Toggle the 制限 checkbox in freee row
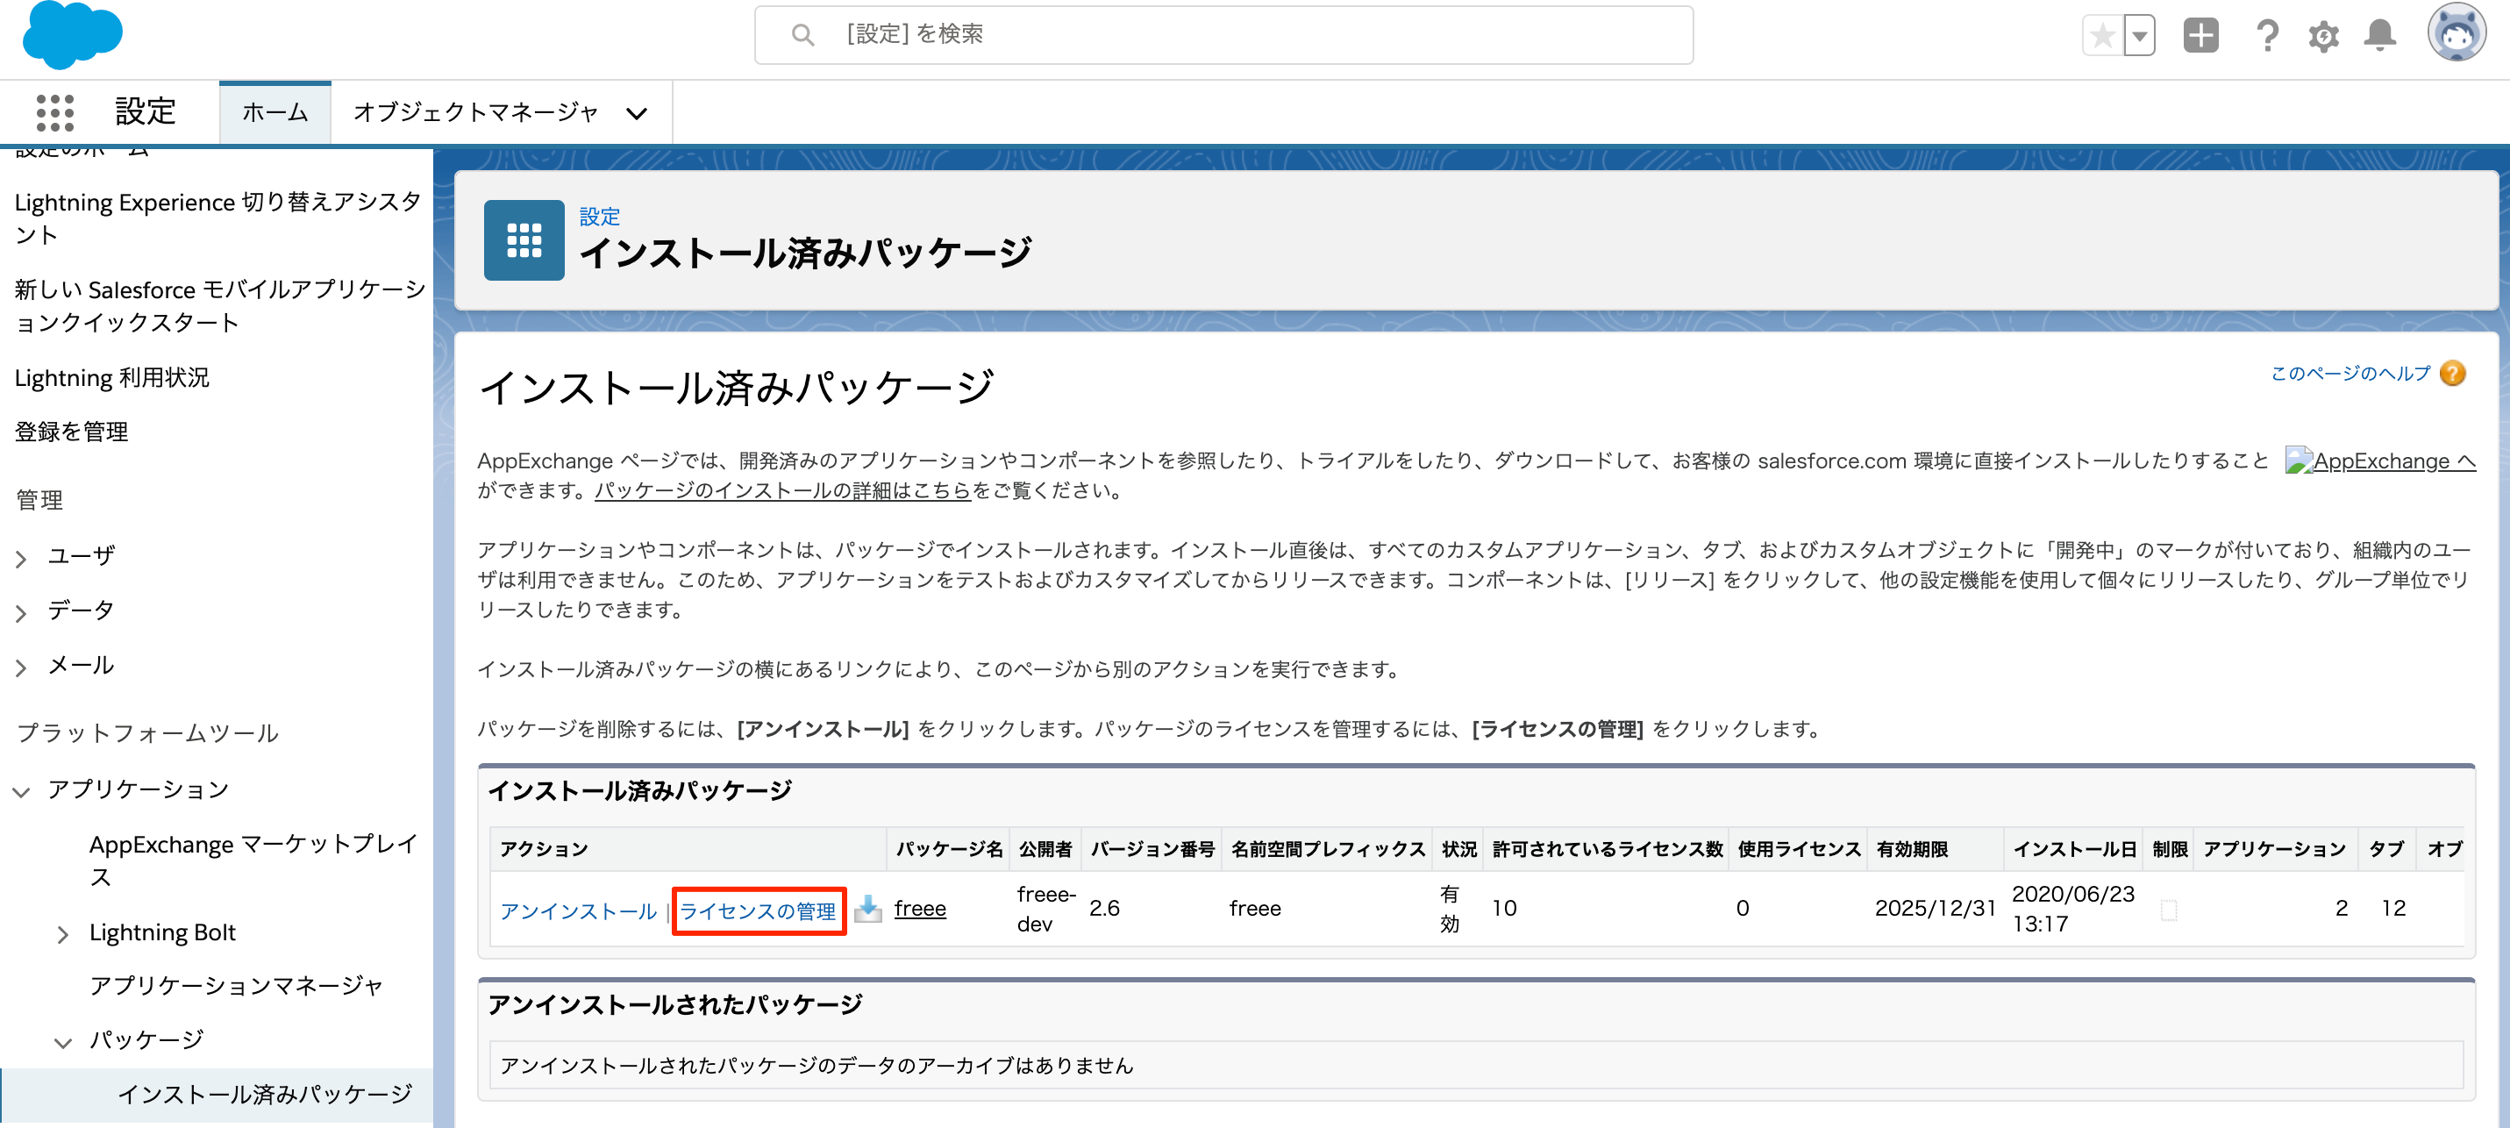 2168,910
